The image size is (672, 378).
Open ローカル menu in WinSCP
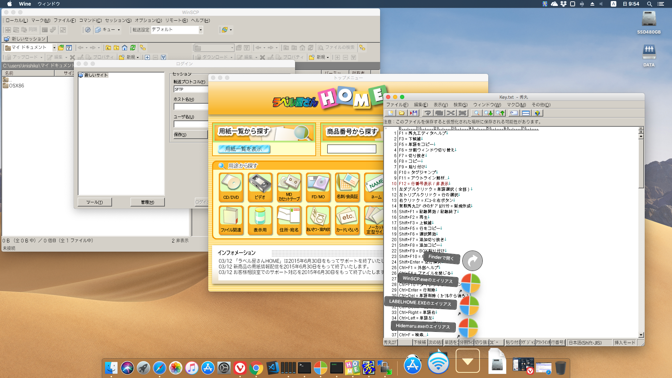16,21
